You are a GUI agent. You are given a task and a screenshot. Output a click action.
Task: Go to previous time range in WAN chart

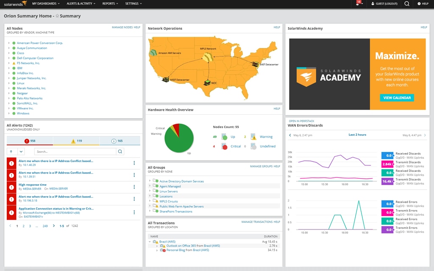coord(290,135)
